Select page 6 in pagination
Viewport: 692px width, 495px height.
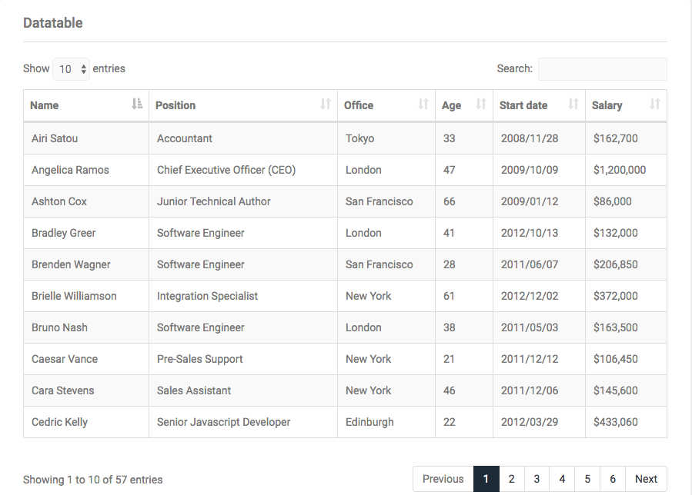pyautogui.click(x=613, y=479)
